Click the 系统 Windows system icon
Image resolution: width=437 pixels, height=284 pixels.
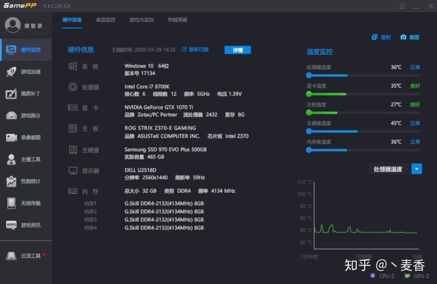(73, 66)
